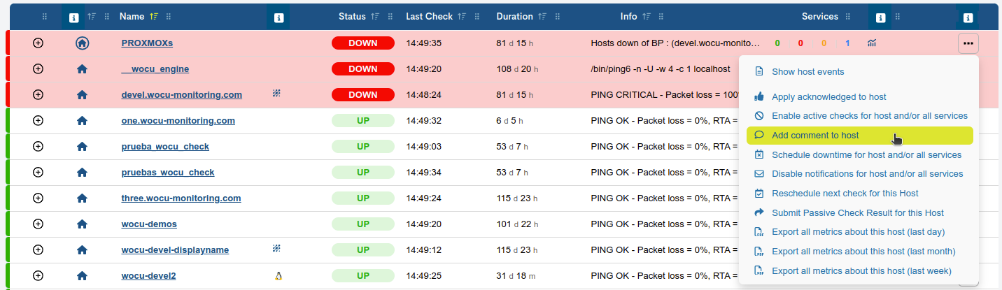Open the one.wocu-monitoring.com host link
Screen dimensions: 1002x290
coord(178,120)
